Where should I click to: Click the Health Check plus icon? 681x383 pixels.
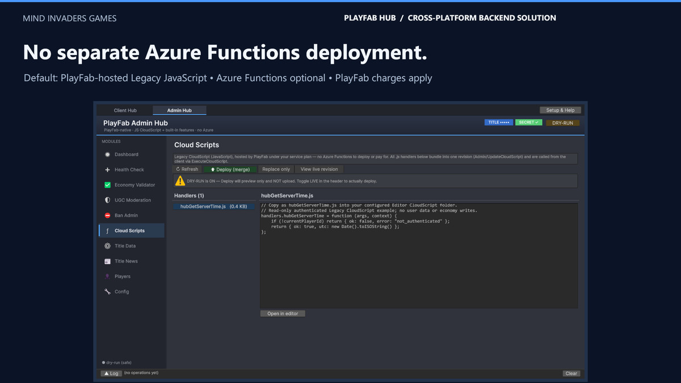coord(108,170)
